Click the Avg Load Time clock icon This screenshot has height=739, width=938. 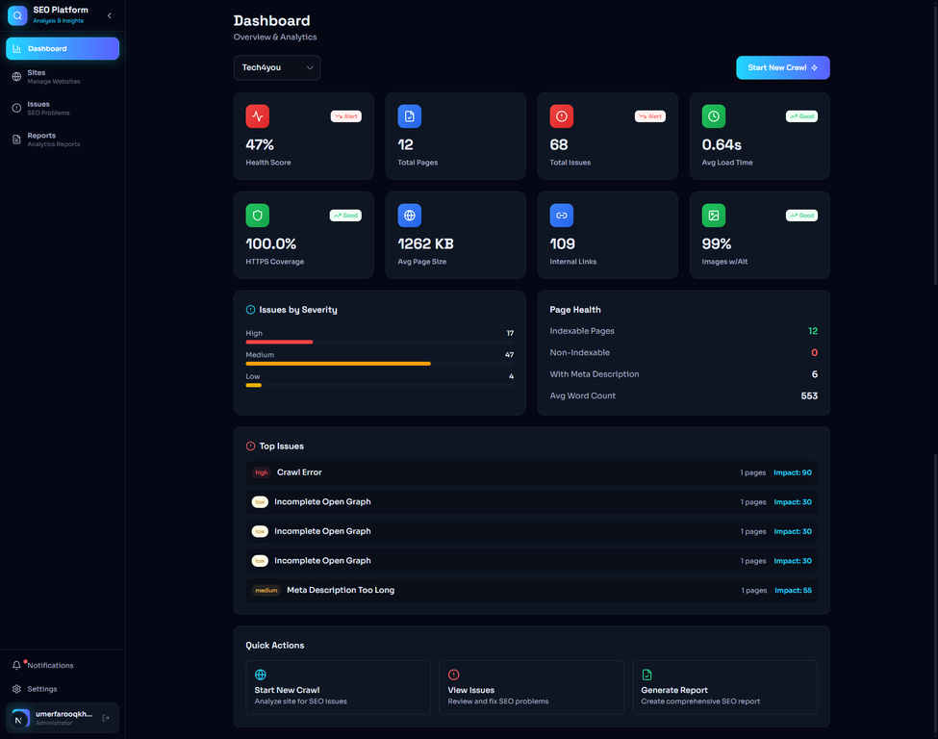click(713, 115)
